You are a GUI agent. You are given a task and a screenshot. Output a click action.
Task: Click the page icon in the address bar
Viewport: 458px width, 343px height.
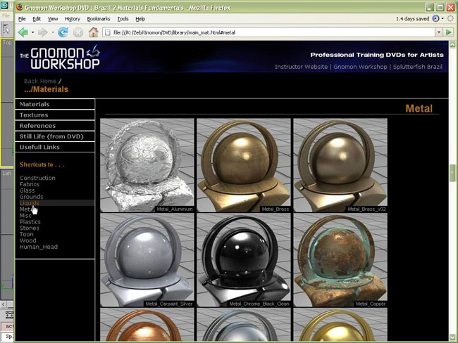(x=108, y=32)
